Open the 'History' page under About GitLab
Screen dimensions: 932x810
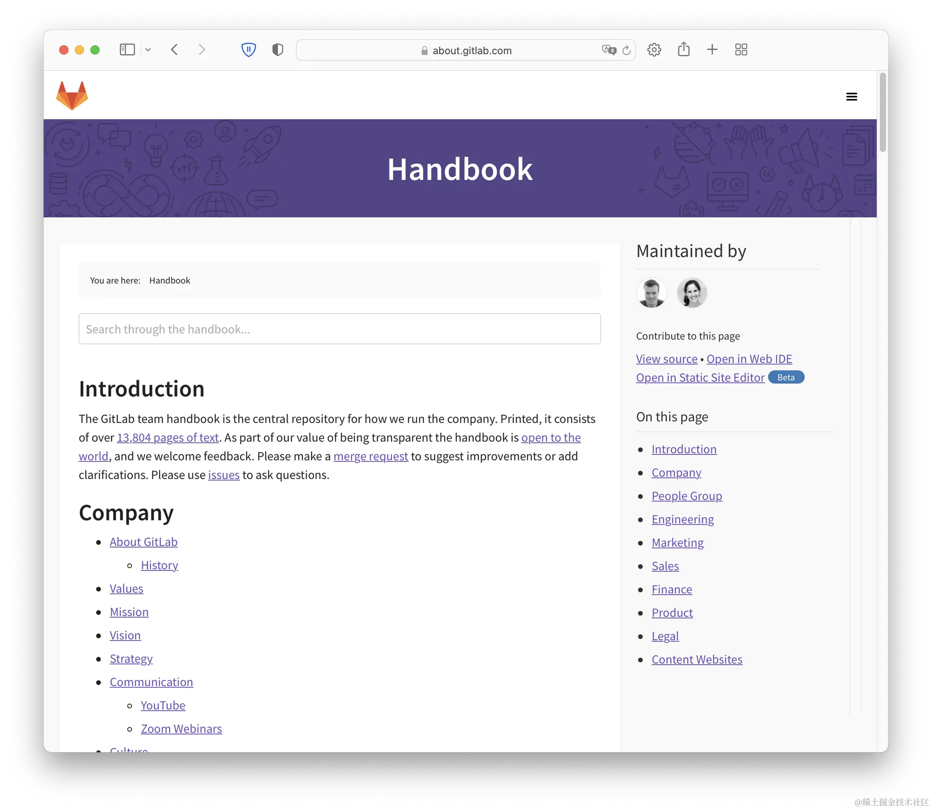(x=159, y=565)
